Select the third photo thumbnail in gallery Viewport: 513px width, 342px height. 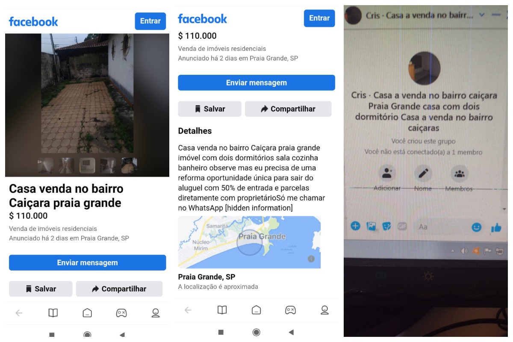(87, 165)
